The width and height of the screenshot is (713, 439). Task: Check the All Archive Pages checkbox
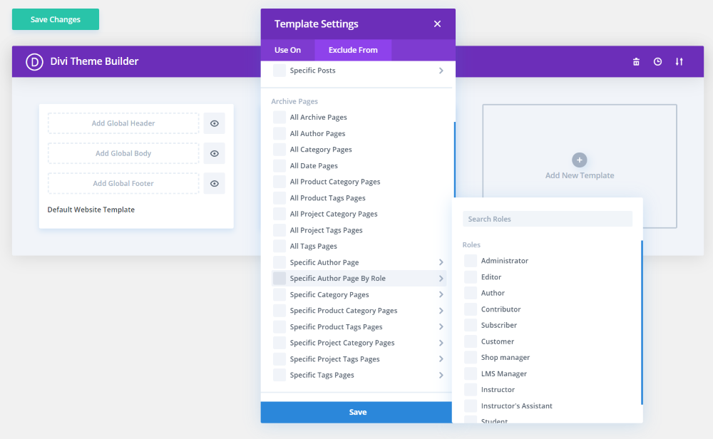pos(279,118)
